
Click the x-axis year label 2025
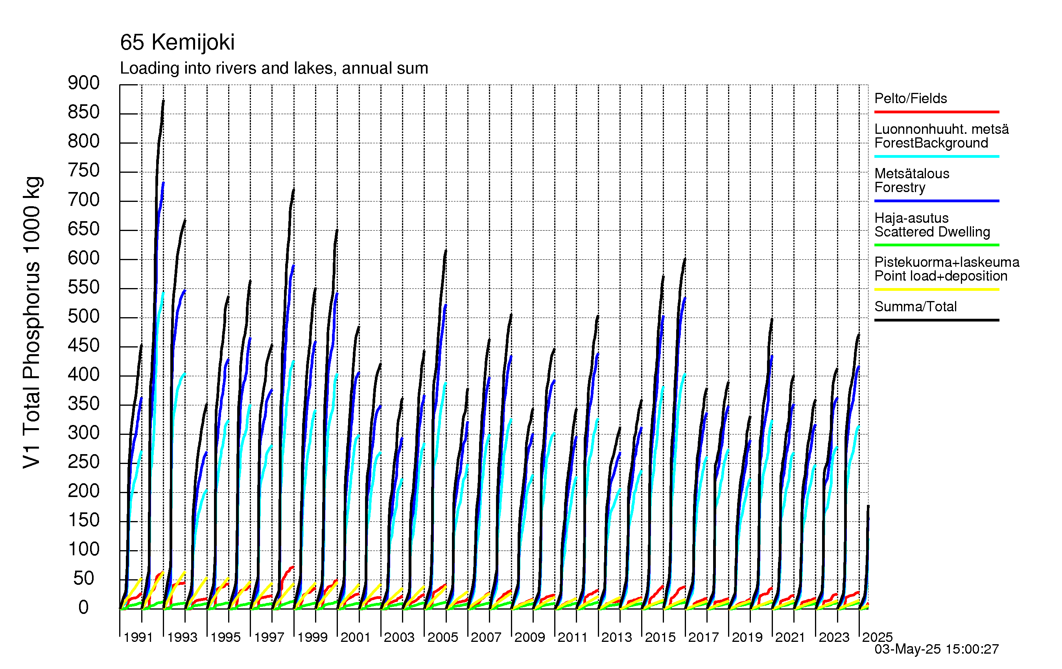click(878, 637)
